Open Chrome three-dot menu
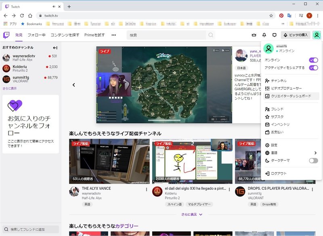 [318, 16]
